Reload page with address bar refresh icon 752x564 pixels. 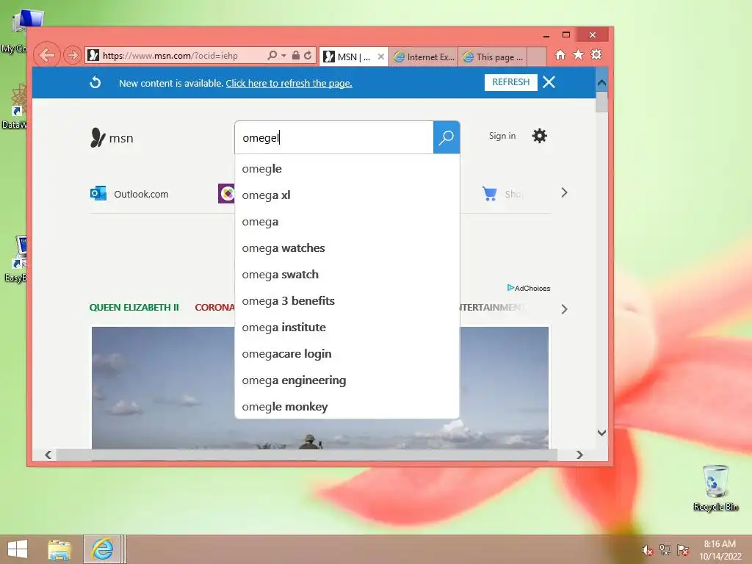(308, 56)
